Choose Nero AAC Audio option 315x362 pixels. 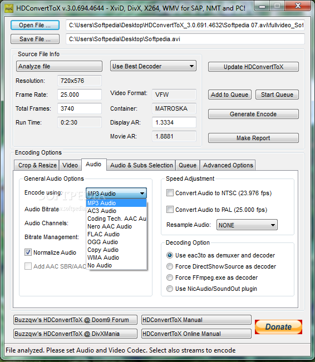tap(116, 226)
